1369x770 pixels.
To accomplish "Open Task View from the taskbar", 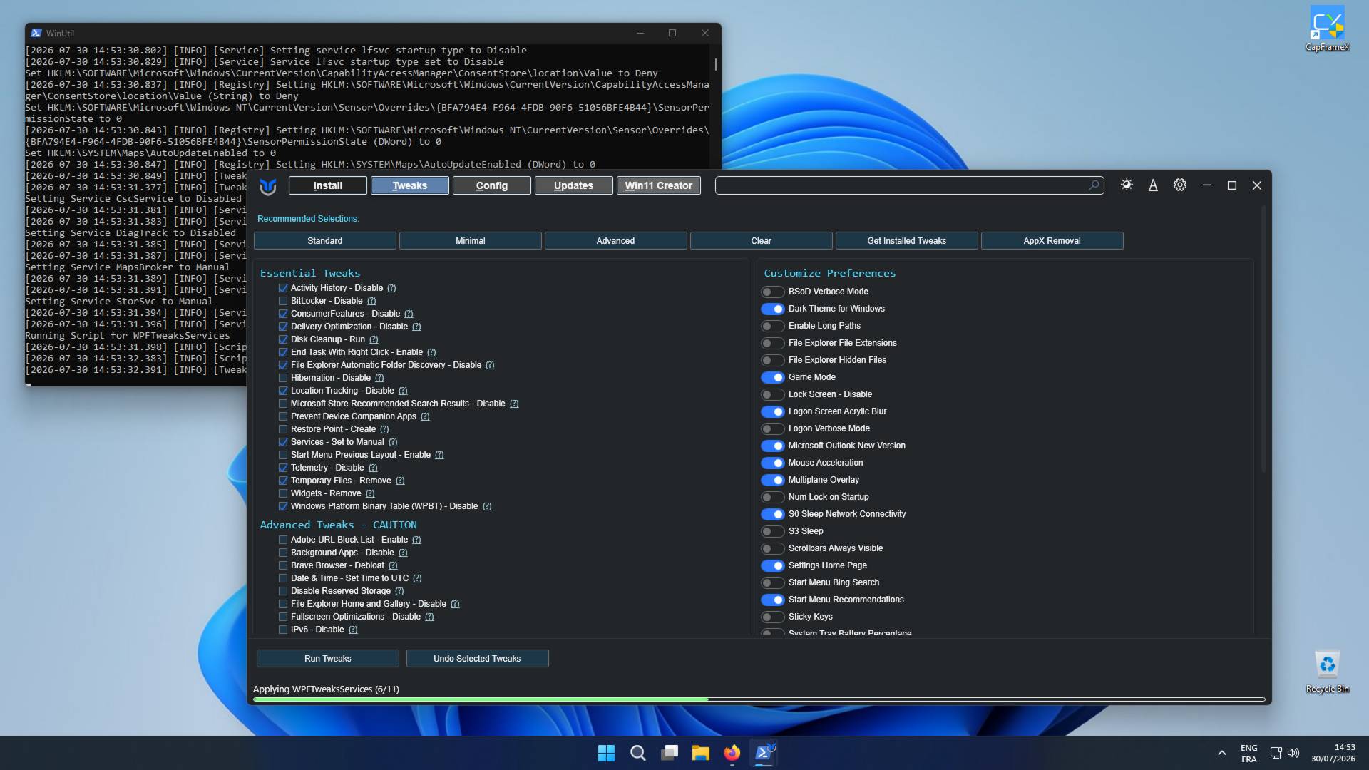I will [x=669, y=753].
